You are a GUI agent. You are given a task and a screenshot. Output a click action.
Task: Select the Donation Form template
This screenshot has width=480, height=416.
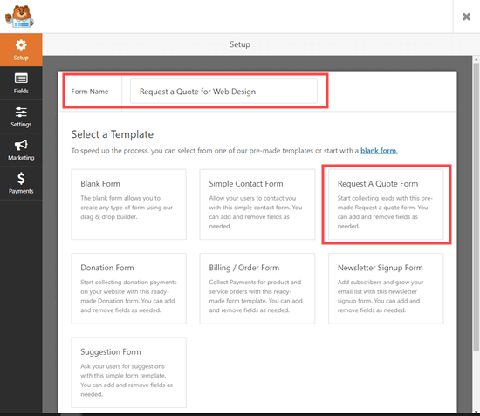coord(128,289)
